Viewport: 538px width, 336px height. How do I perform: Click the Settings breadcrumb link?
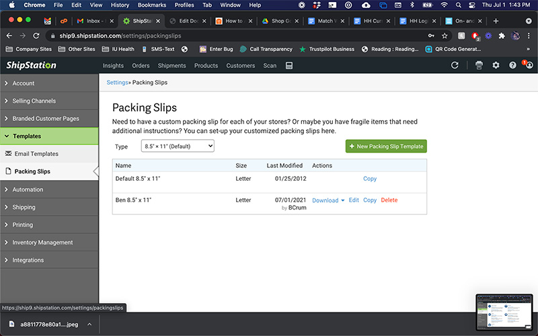point(117,82)
